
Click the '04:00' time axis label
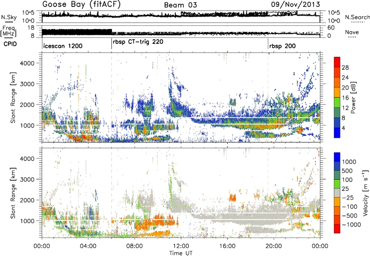[88, 246]
